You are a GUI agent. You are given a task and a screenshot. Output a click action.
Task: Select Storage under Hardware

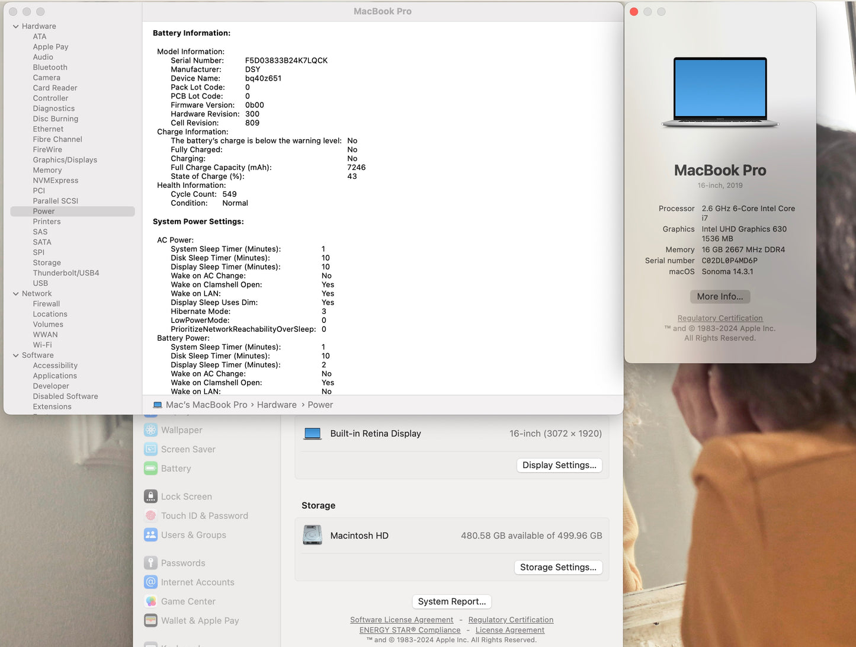pyautogui.click(x=47, y=262)
